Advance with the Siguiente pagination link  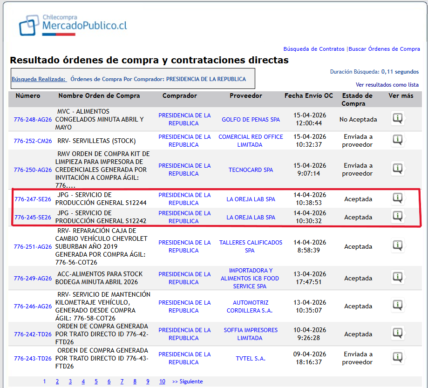pos(188,381)
